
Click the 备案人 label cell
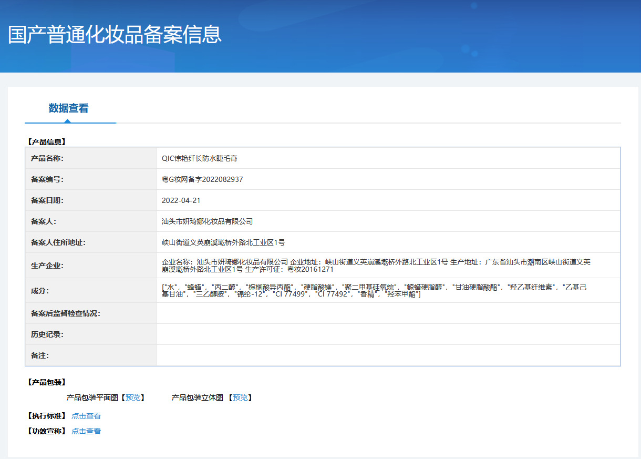point(91,221)
